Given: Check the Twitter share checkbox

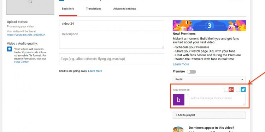Looking at the screenshot, I should pos(238,90).
